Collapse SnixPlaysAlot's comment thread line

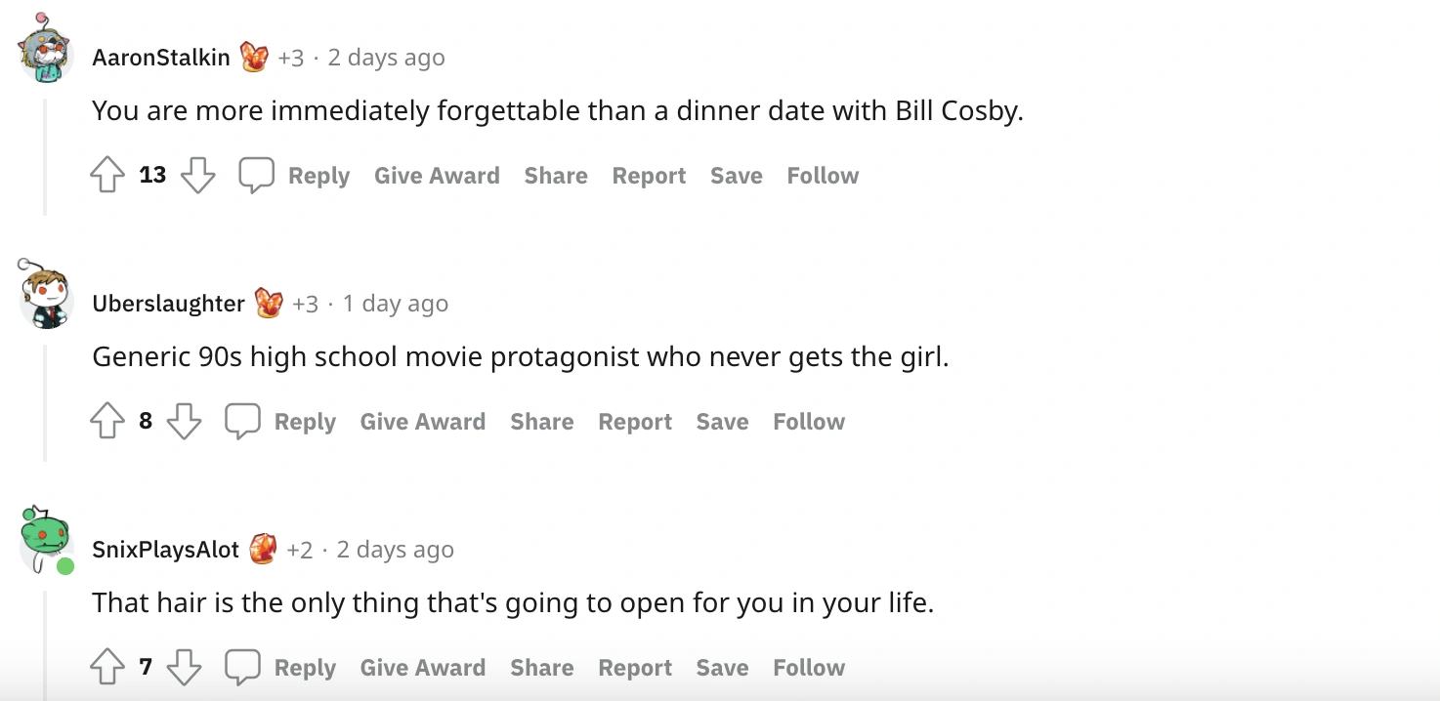click(45, 644)
